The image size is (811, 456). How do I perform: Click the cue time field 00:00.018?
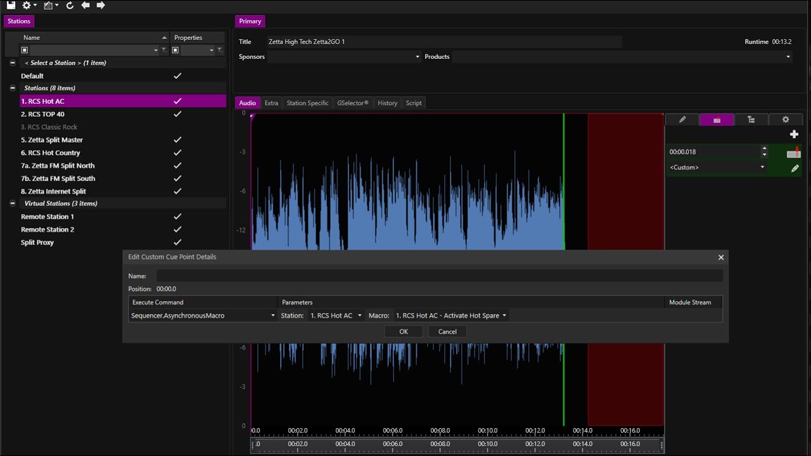[713, 152]
